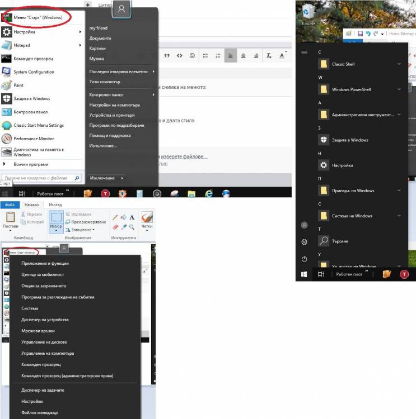The height and width of the screenshot is (419, 416).
Task: Open the Файл tab in Paint
Action: tap(10, 204)
